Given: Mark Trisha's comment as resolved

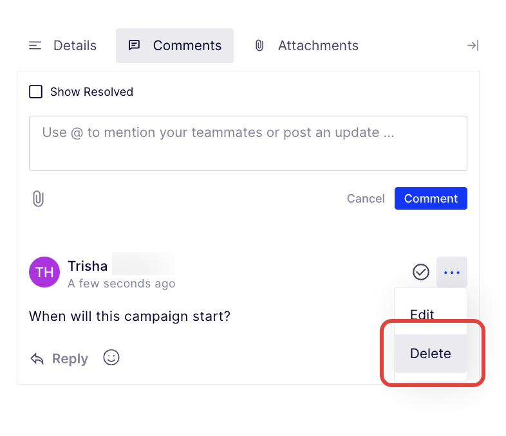Looking at the screenshot, I should coord(420,273).
